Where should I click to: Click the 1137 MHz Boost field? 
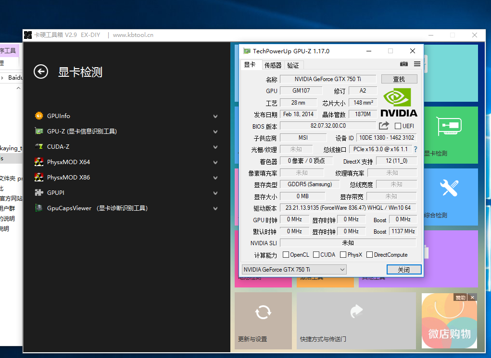(x=403, y=231)
